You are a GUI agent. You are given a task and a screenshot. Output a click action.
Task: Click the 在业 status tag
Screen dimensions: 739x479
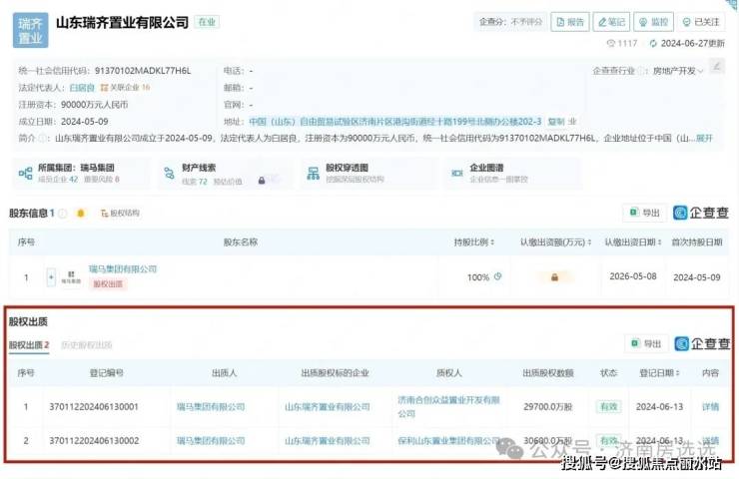pyautogui.click(x=207, y=22)
